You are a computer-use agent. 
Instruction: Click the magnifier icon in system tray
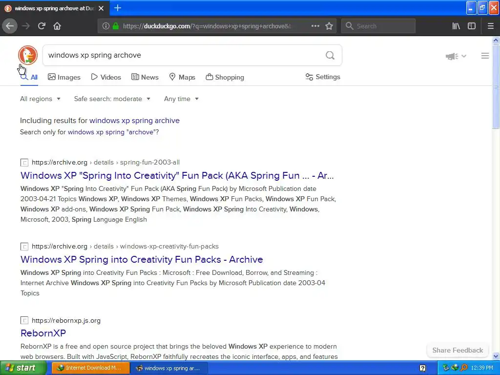click(464, 368)
